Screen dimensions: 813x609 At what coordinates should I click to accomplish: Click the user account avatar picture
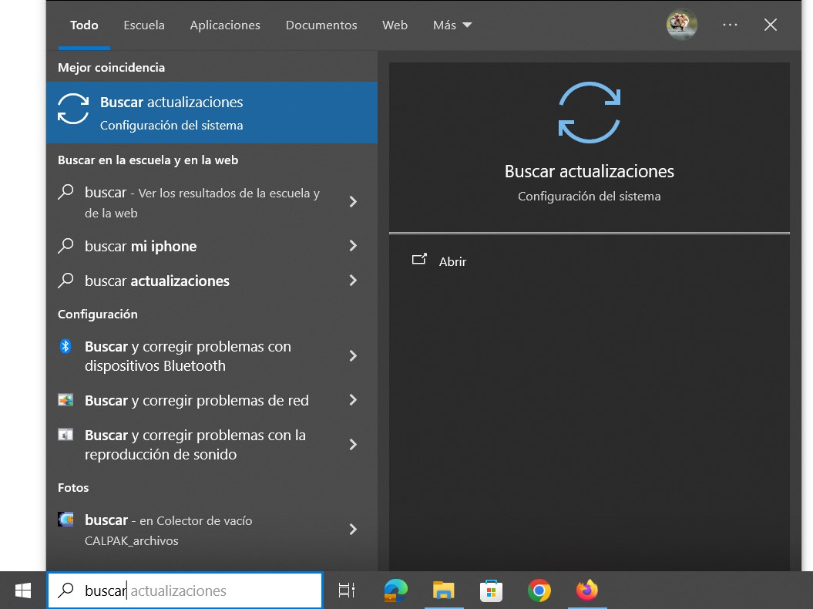(681, 24)
